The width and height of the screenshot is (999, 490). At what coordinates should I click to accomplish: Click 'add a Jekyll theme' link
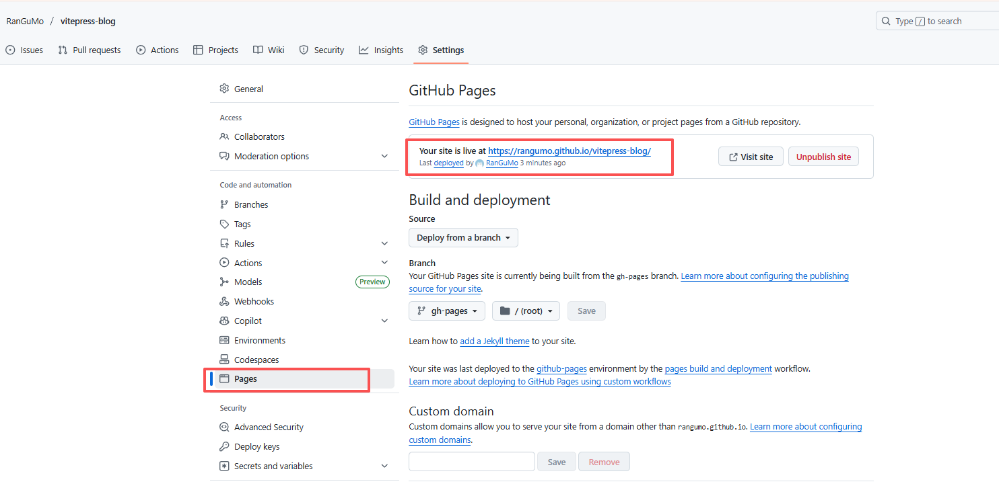[495, 341]
